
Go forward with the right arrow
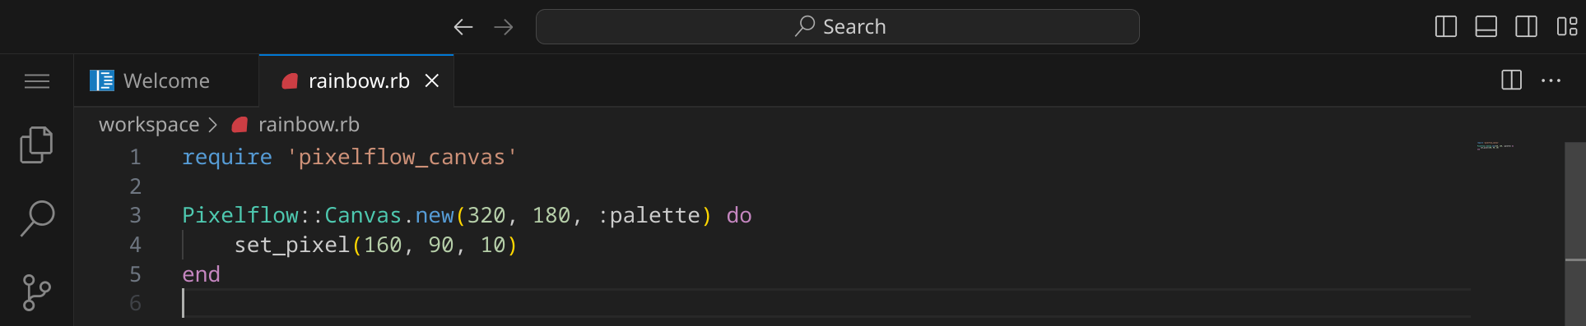(504, 27)
